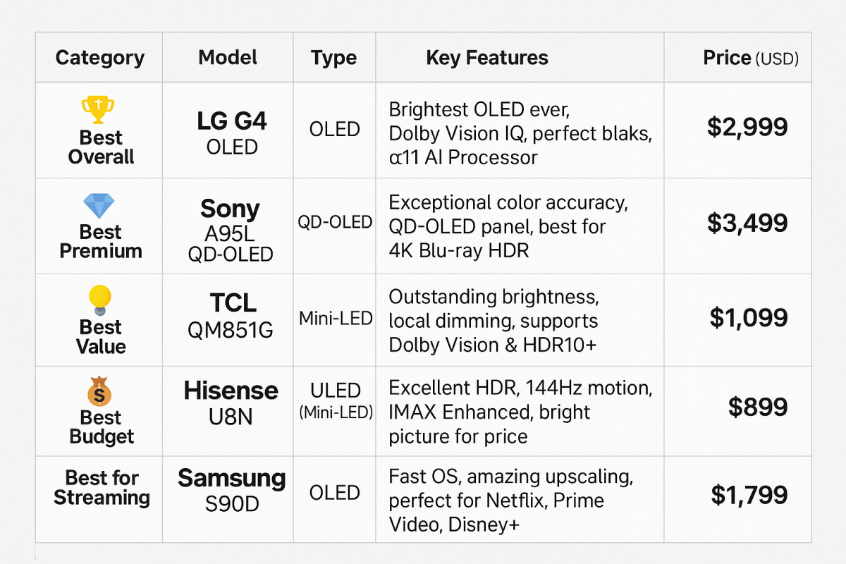Select the Mini-LED type cell for TCL
Screen dimensions: 846x564
point(335,319)
